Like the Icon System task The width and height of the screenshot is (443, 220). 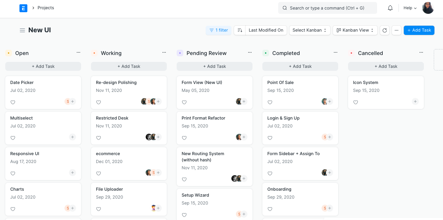click(x=356, y=102)
